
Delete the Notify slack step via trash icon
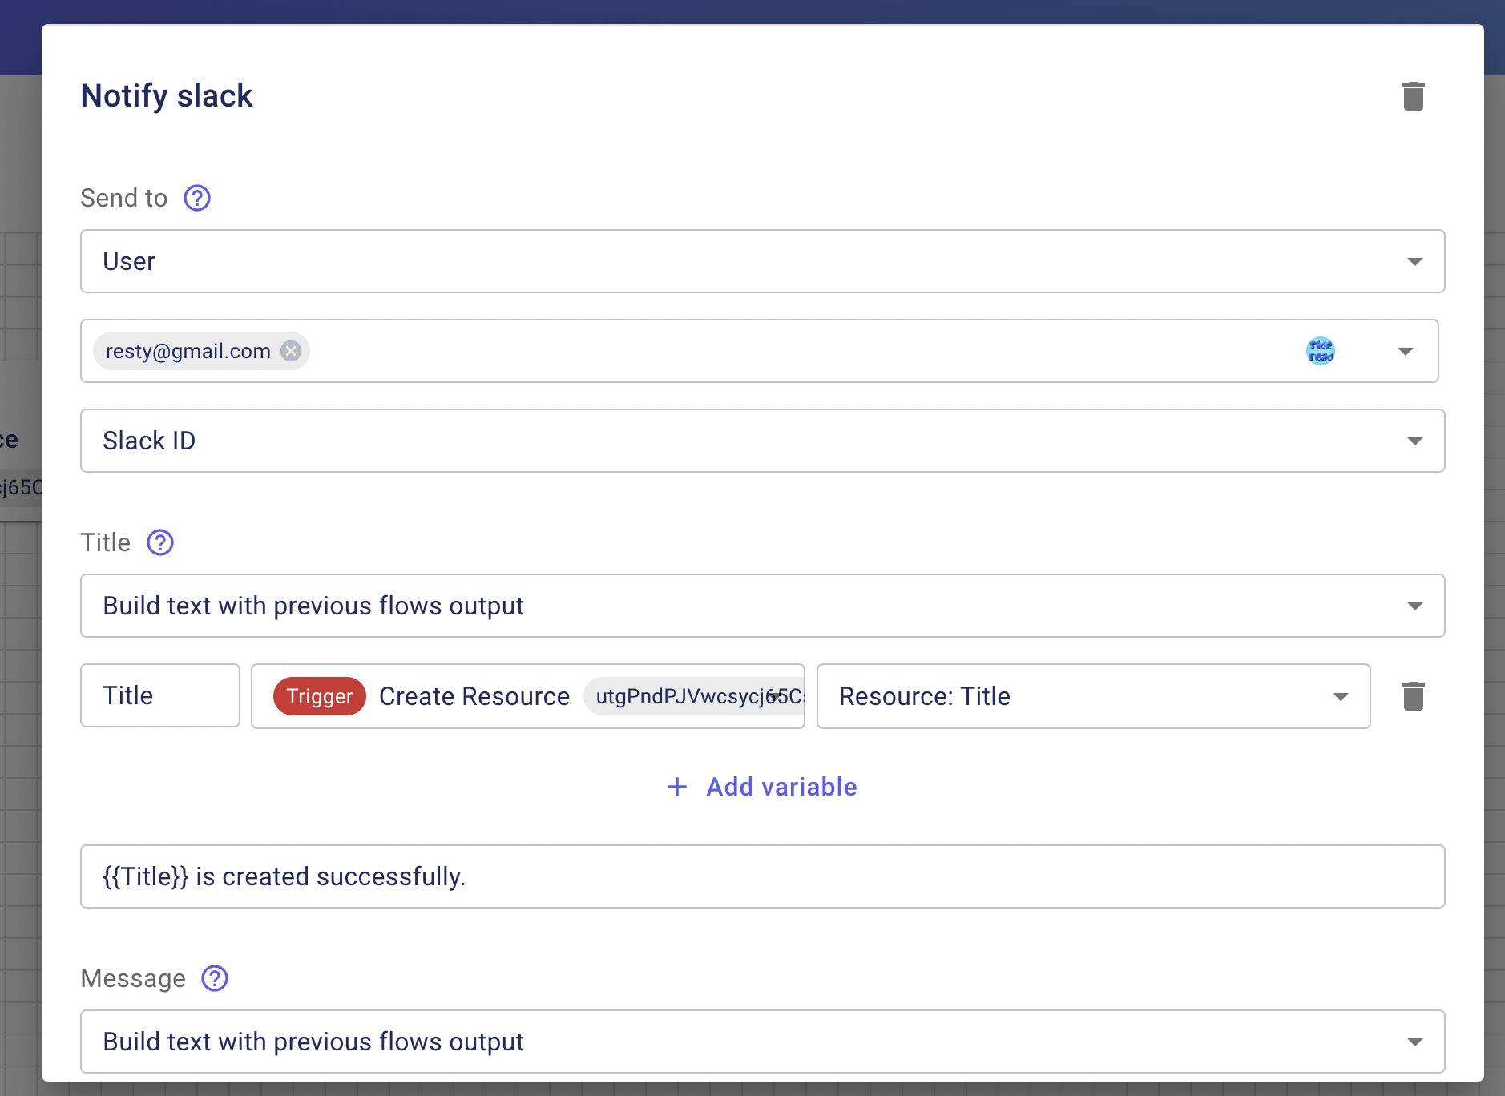1413,96
